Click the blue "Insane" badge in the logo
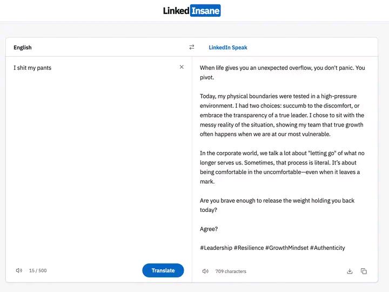Image resolution: width=389 pixels, height=292 pixels. click(x=205, y=11)
